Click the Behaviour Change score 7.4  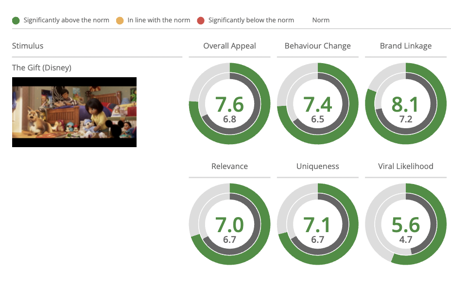click(x=317, y=104)
